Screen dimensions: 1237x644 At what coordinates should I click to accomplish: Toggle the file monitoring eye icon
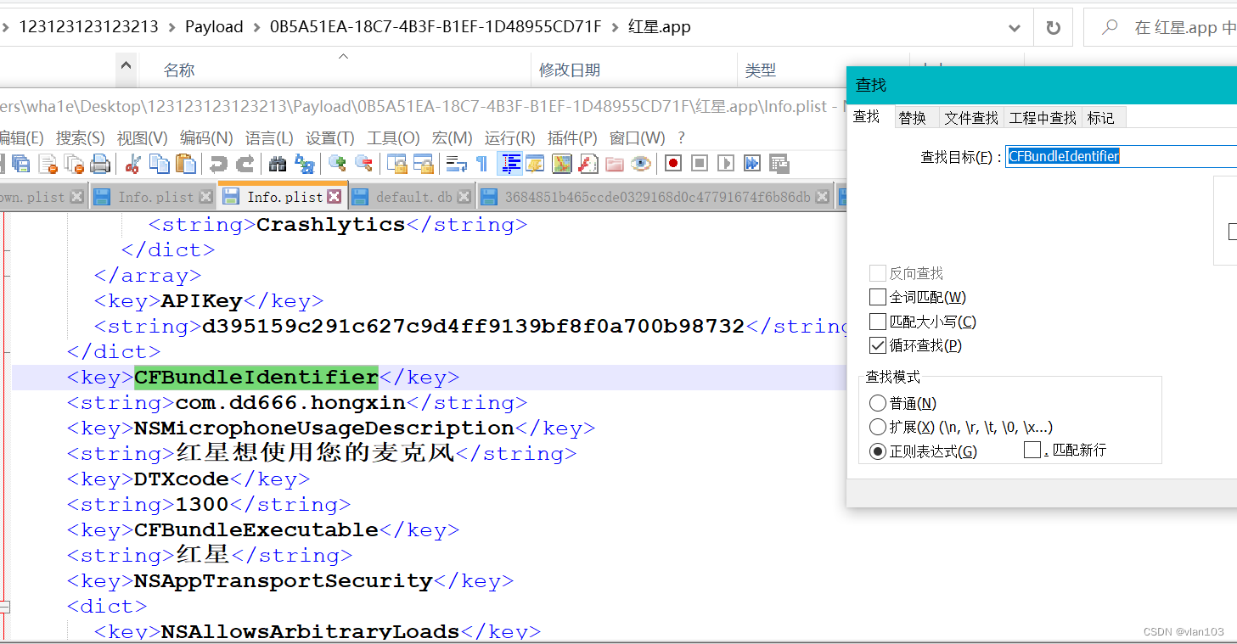click(x=641, y=163)
